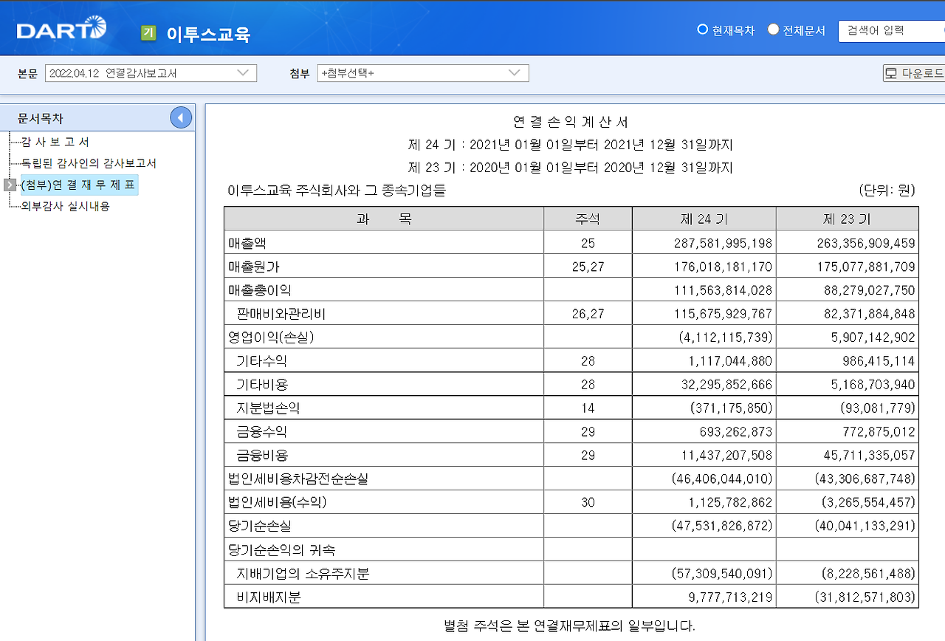
Task: Click the 법인세비용차감전순손실 row label
Action: [x=298, y=479]
